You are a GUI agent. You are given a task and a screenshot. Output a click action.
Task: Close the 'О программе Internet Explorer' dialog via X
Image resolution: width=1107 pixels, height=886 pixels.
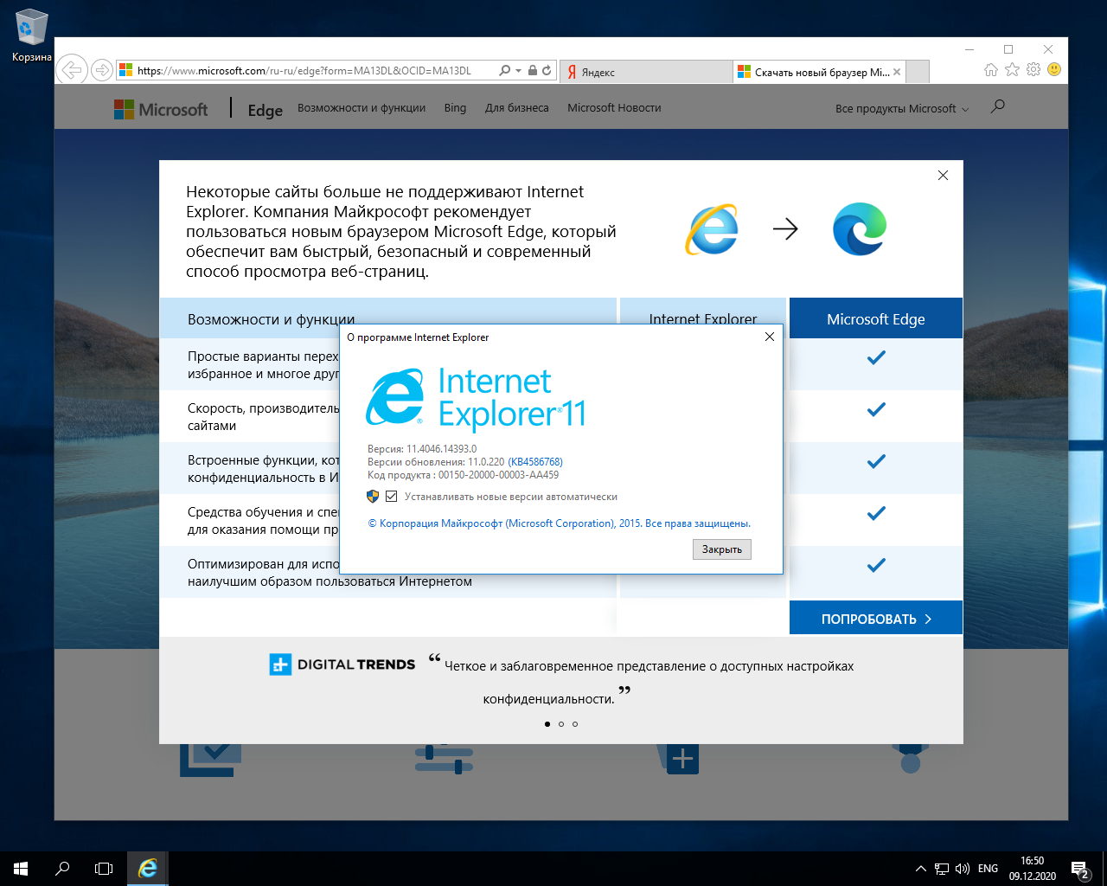(x=769, y=337)
